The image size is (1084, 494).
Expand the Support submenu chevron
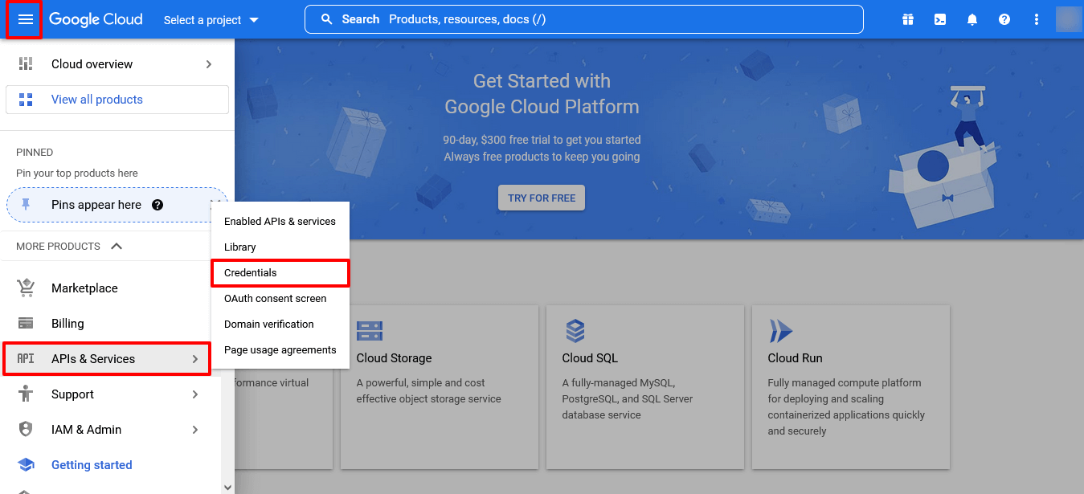tap(194, 394)
